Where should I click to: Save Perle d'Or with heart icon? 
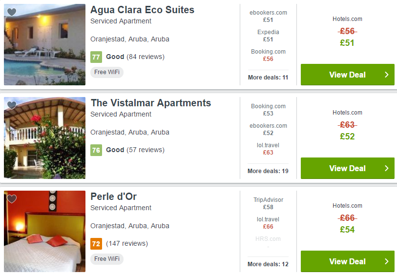pyautogui.click(x=12, y=199)
